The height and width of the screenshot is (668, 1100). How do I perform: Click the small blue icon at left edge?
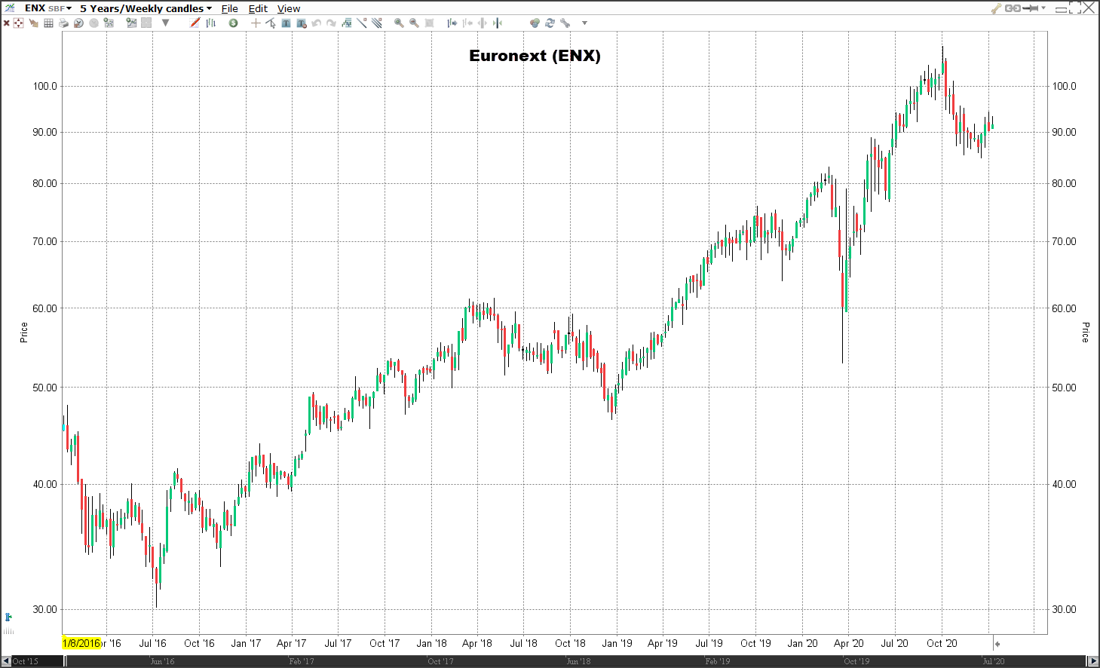(8, 617)
